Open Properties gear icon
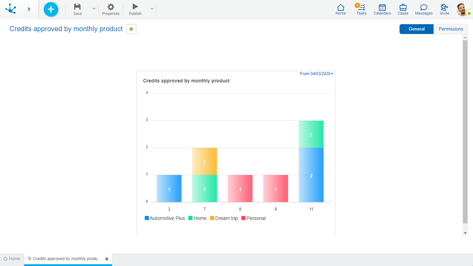473x266 pixels. tap(111, 7)
